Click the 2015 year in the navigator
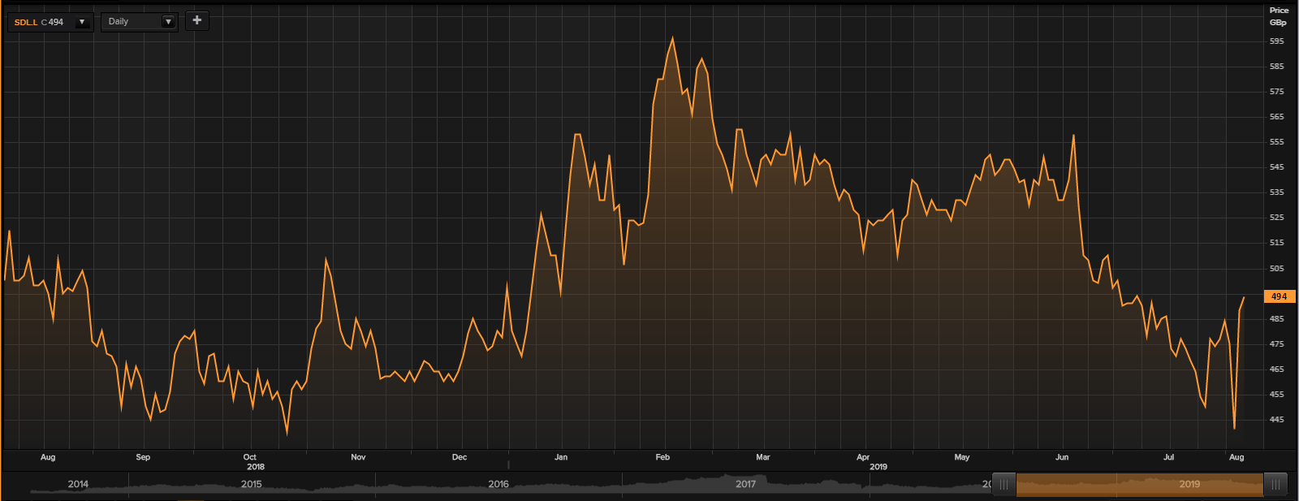Image resolution: width=1299 pixels, height=501 pixels. click(252, 484)
